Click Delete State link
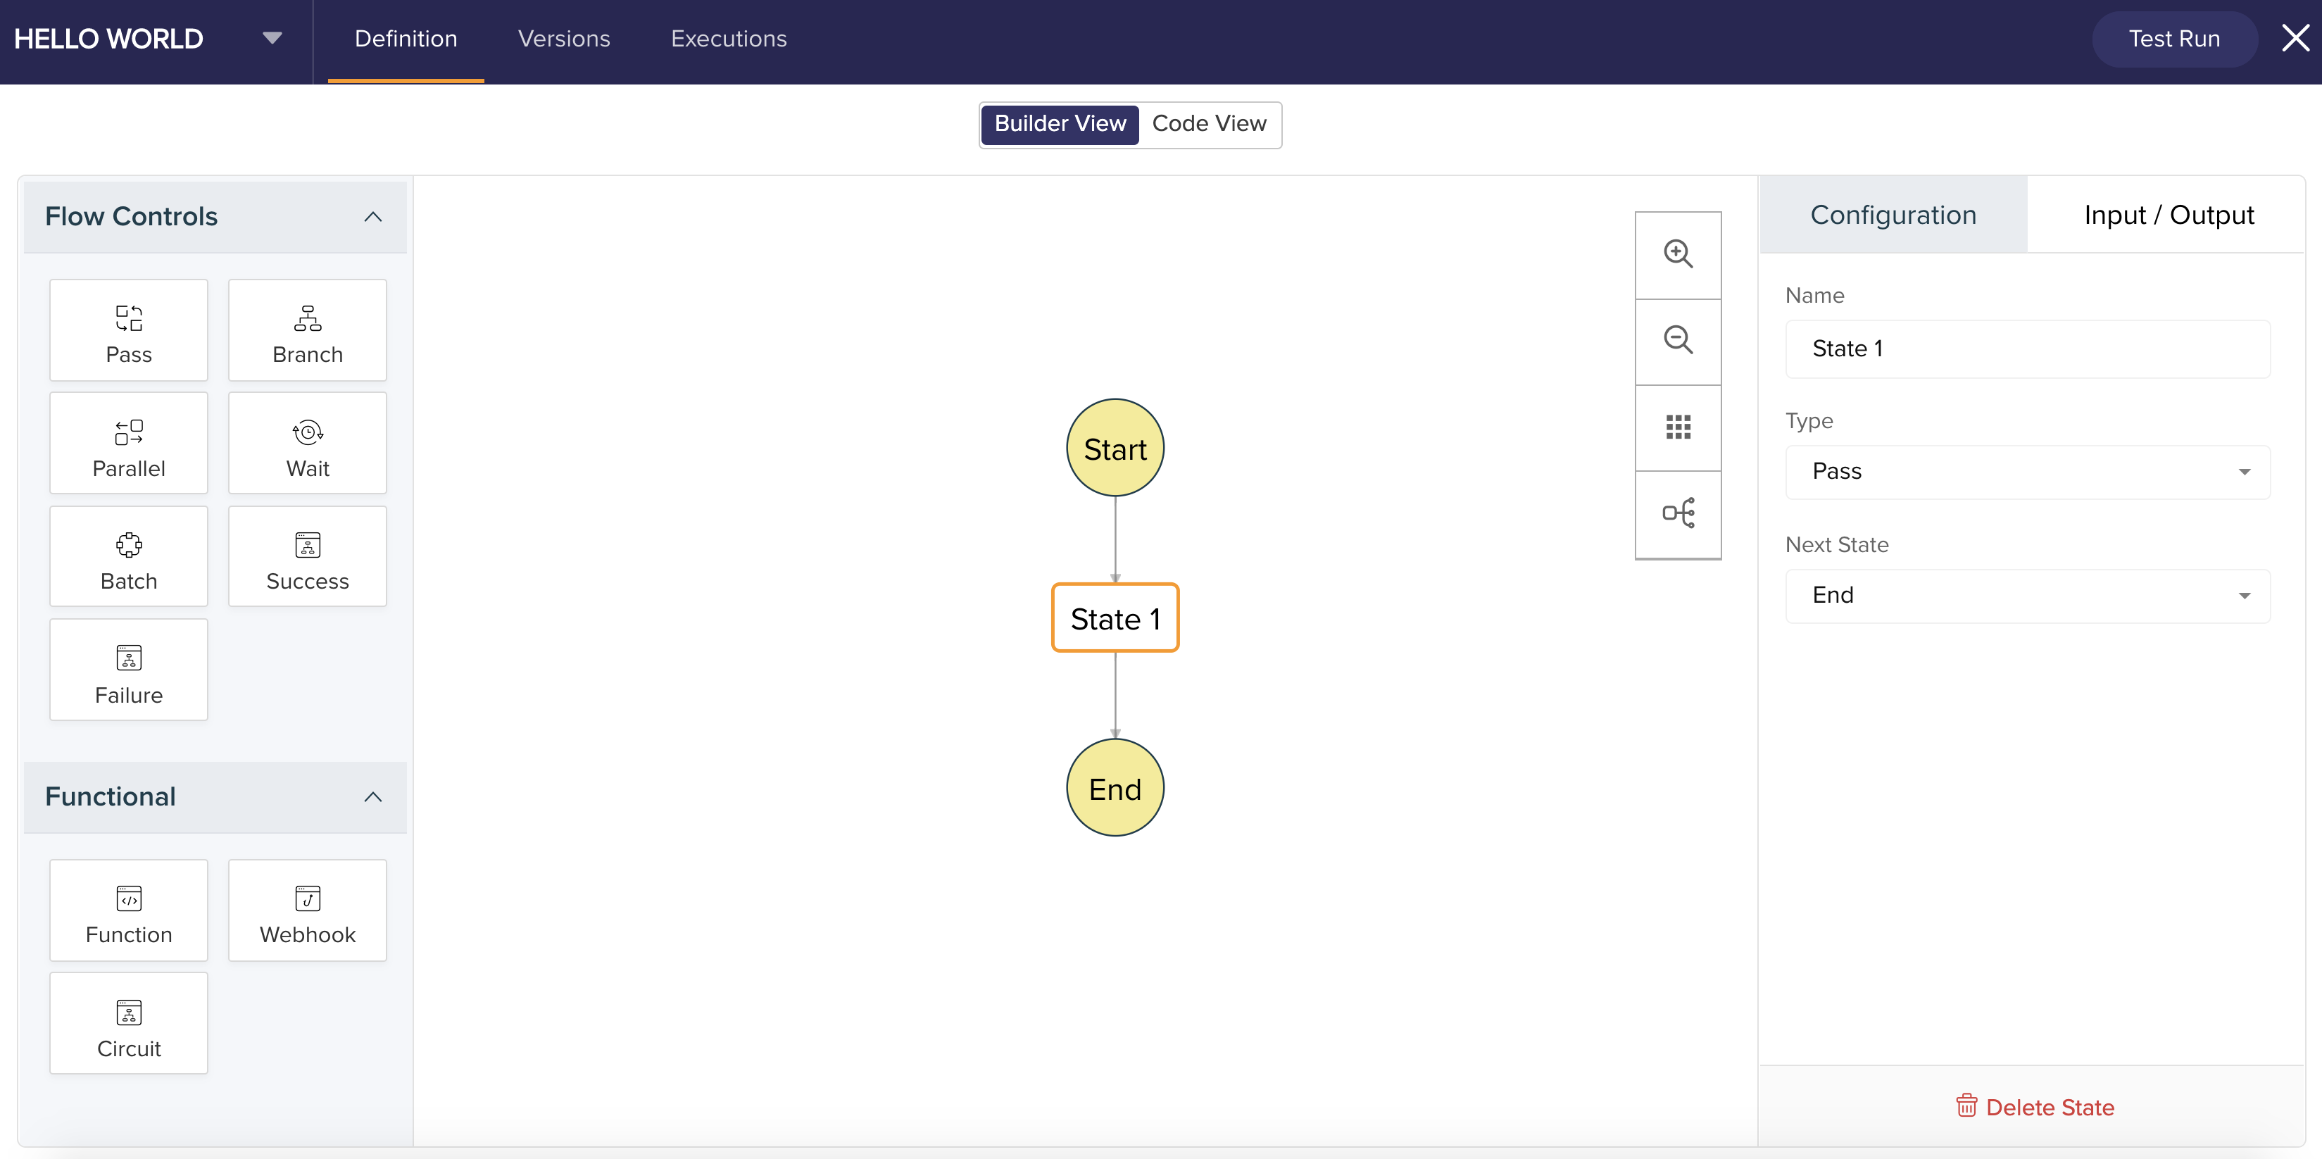Screen dimensions: 2322x1159 click(x=2035, y=1107)
